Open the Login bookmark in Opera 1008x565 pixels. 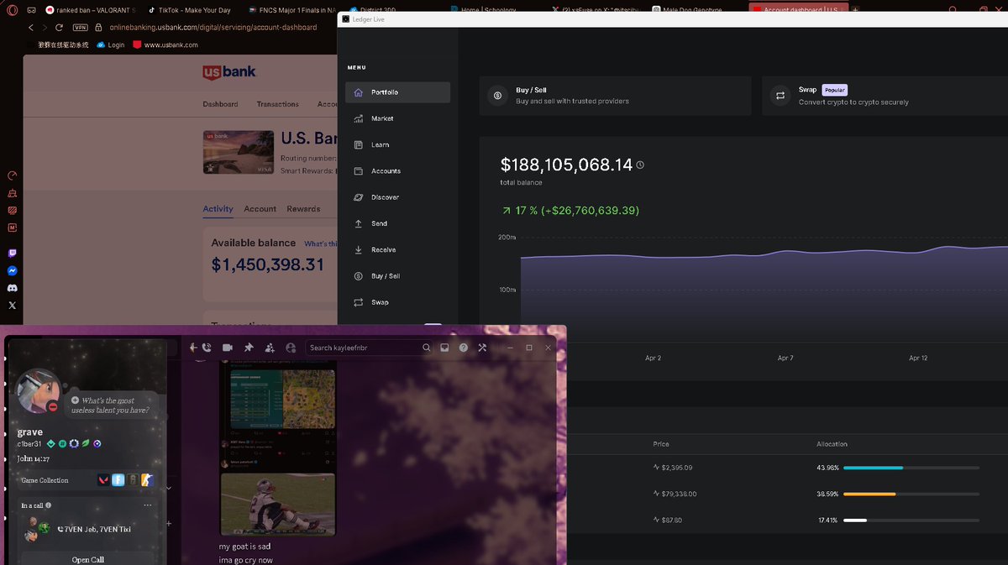(110, 44)
